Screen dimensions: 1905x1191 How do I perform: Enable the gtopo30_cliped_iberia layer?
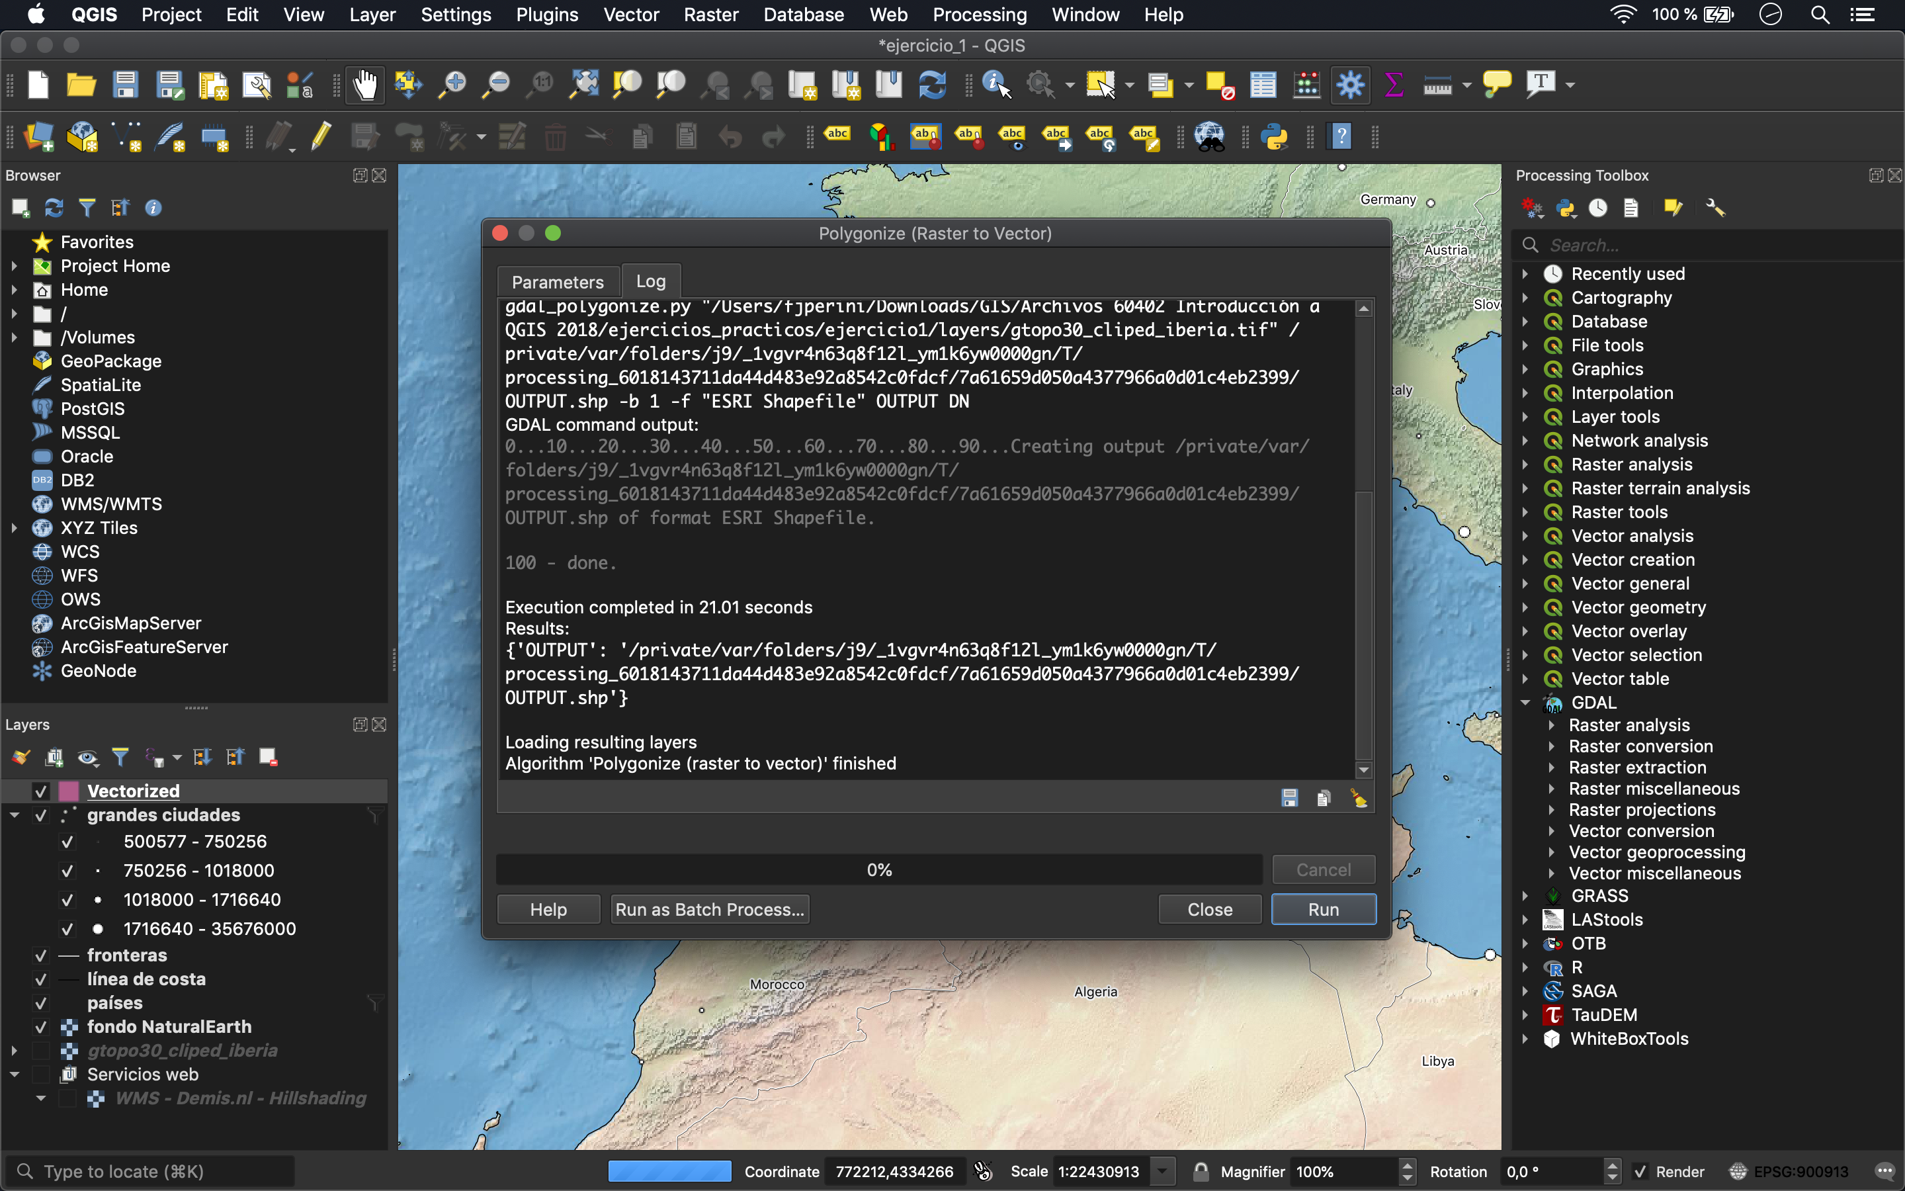(x=41, y=1051)
